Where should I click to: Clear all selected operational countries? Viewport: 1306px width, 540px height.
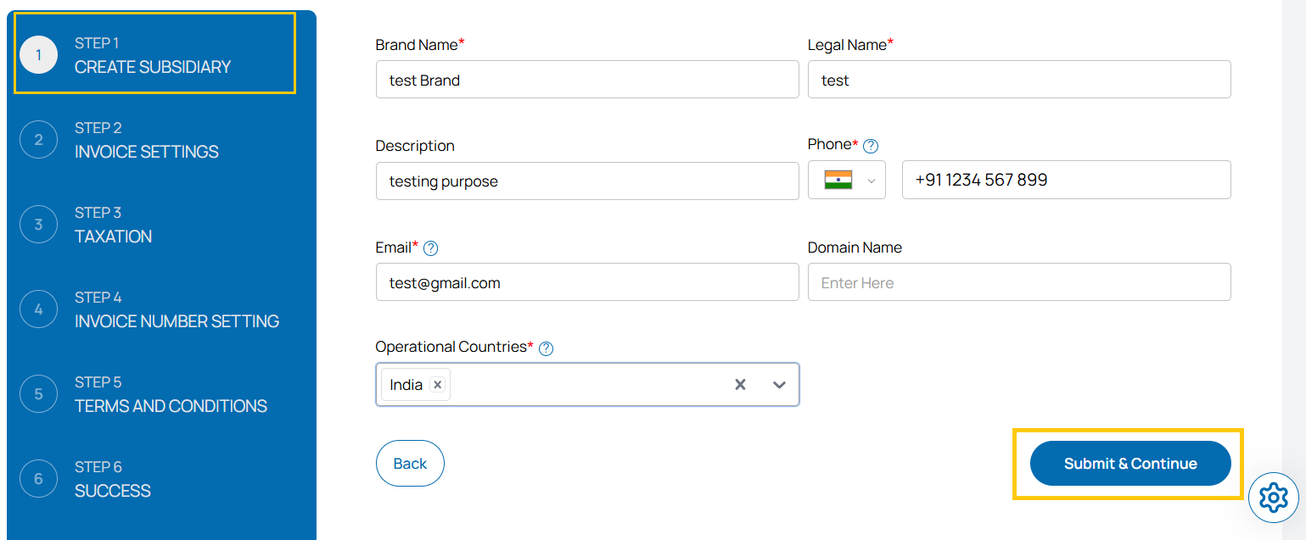pos(740,385)
